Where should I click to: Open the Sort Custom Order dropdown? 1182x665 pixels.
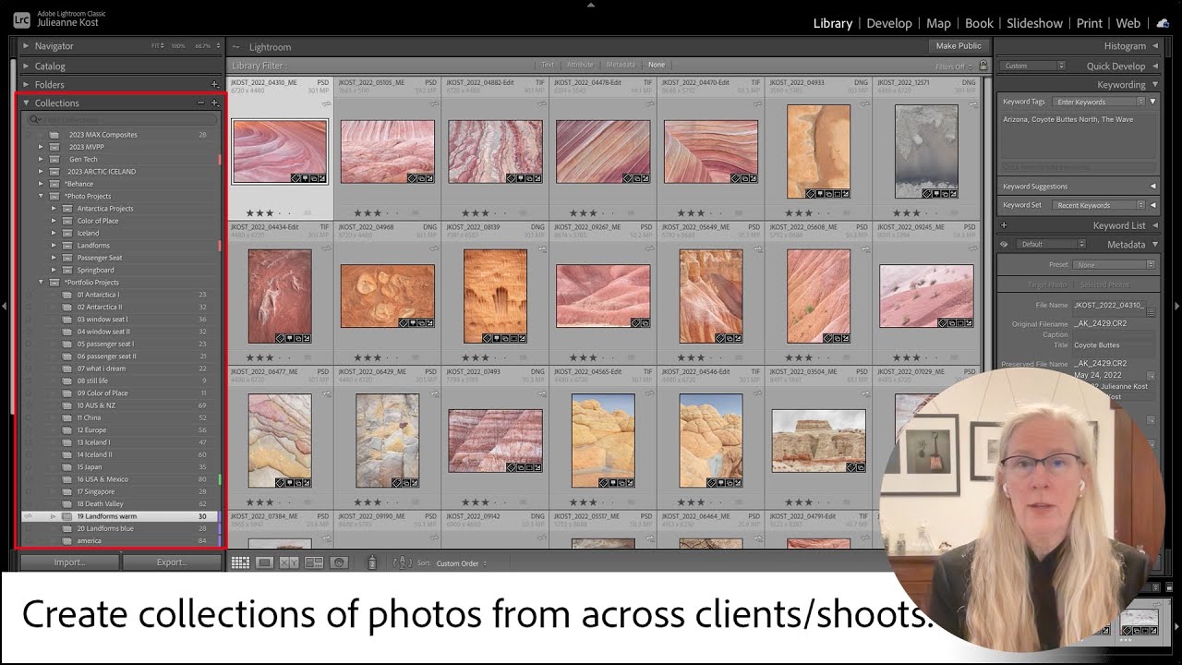462,563
